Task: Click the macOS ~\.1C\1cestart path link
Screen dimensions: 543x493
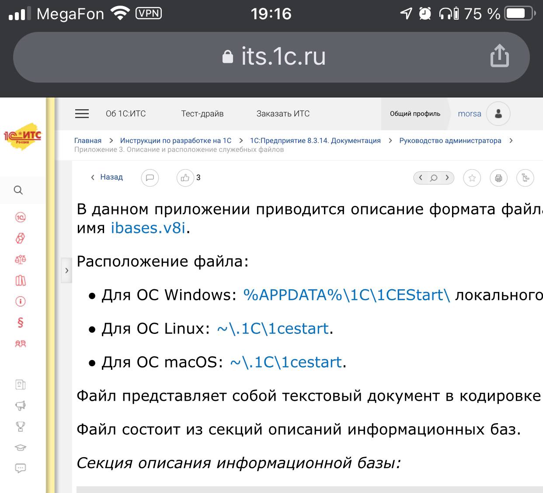Action: pyautogui.click(x=286, y=362)
